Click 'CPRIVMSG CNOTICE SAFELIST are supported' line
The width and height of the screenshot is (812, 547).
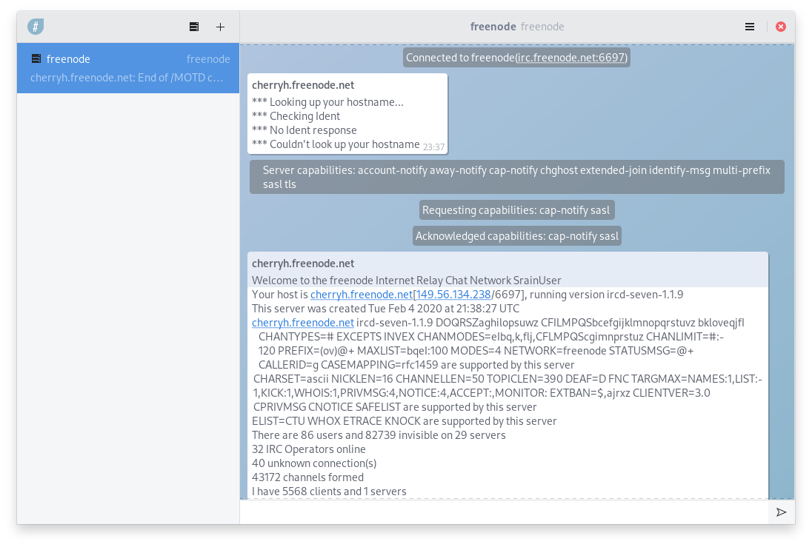tap(395, 407)
